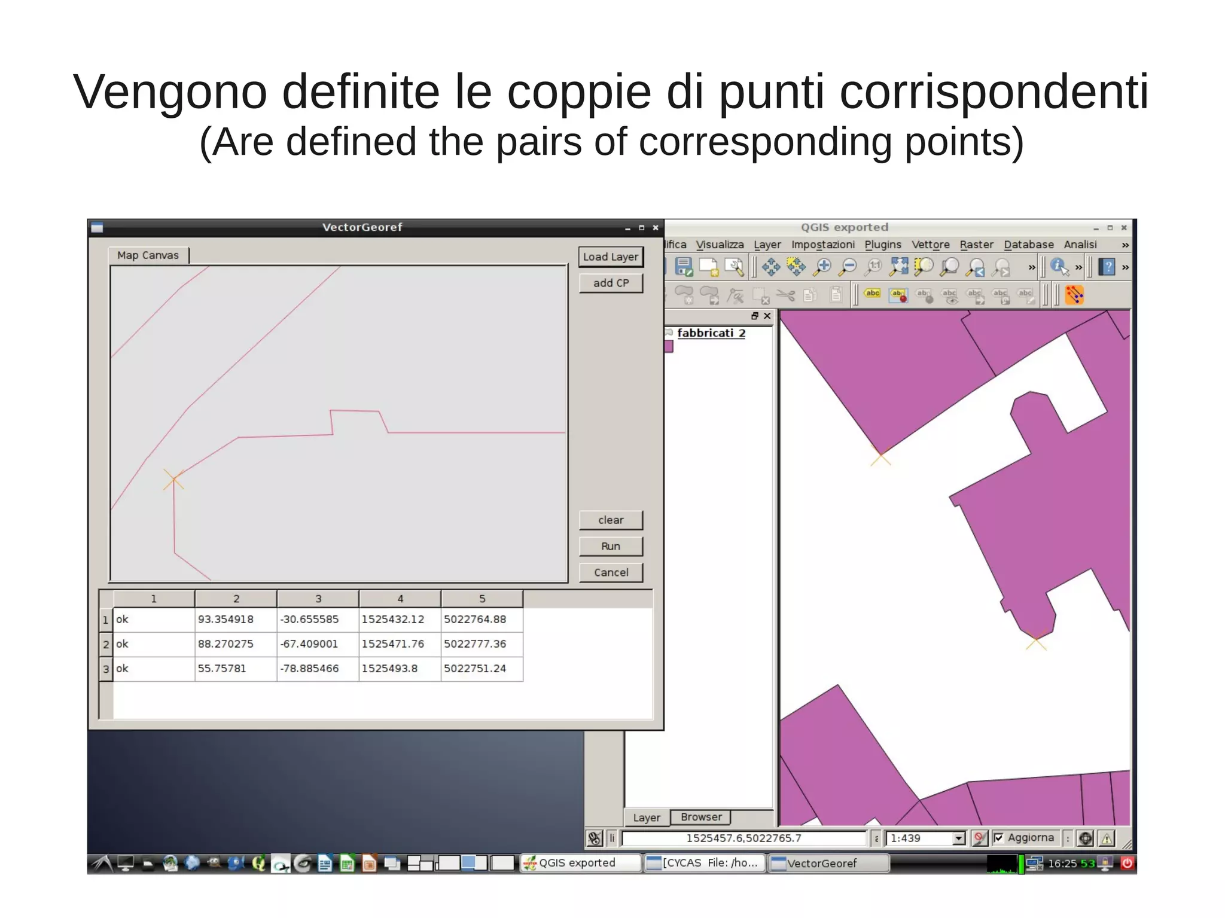Activate the Zoom In magnifier

click(x=822, y=267)
